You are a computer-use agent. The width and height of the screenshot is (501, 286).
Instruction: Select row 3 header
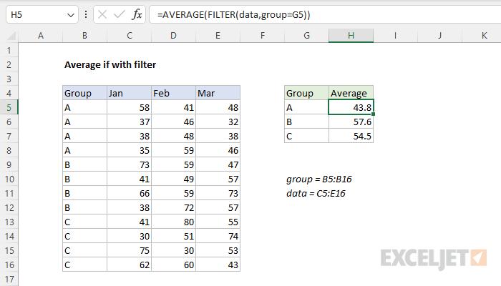[x=9, y=79]
